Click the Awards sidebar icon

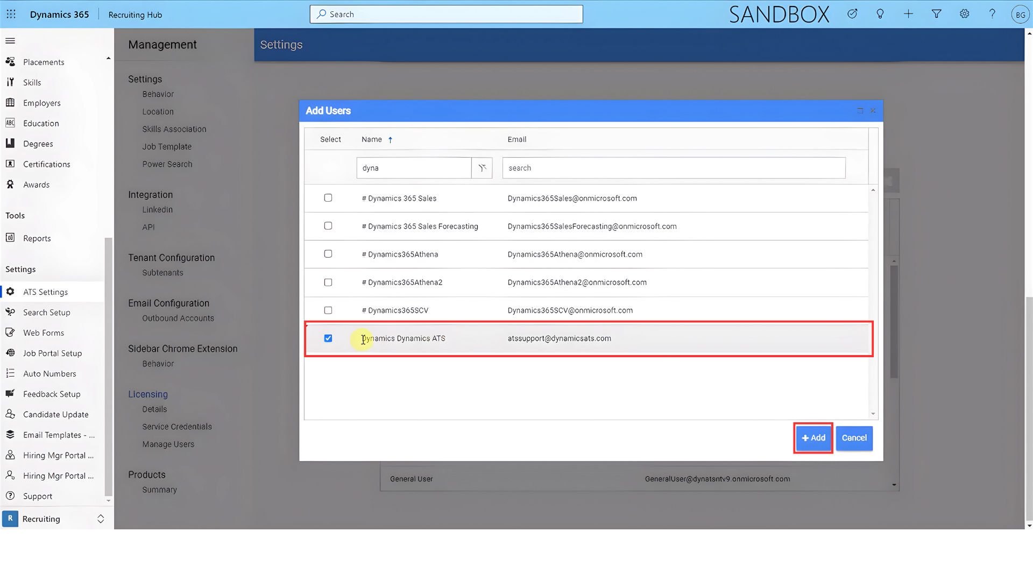click(x=10, y=185)
